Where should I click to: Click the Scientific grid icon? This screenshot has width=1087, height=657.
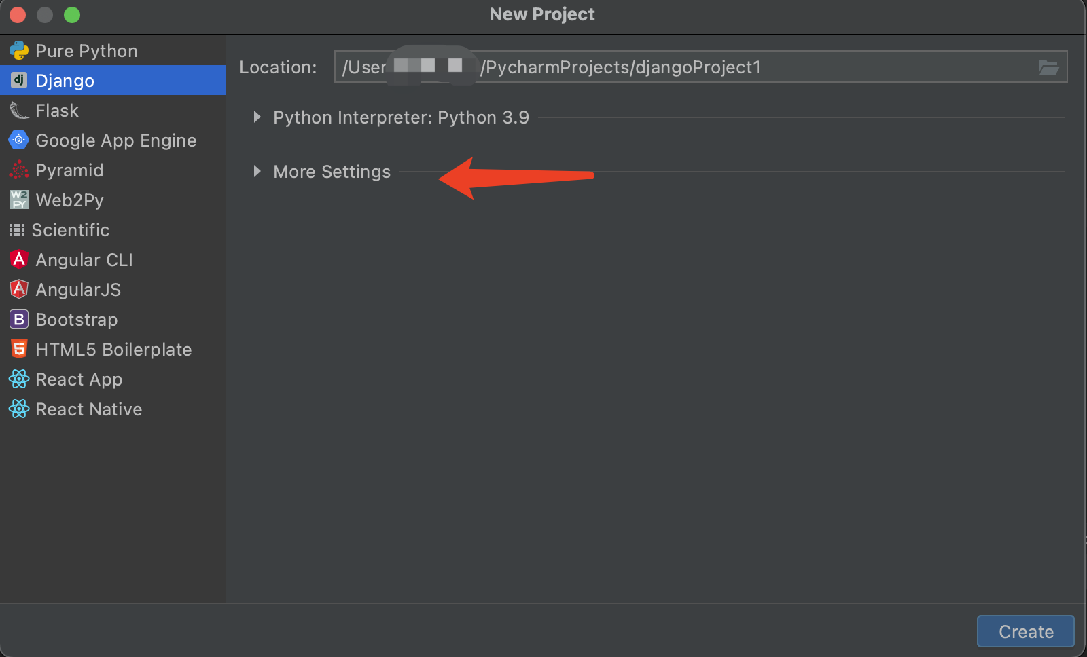point(17,230)
